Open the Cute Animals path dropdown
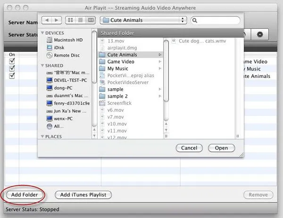 click(143, 20)
